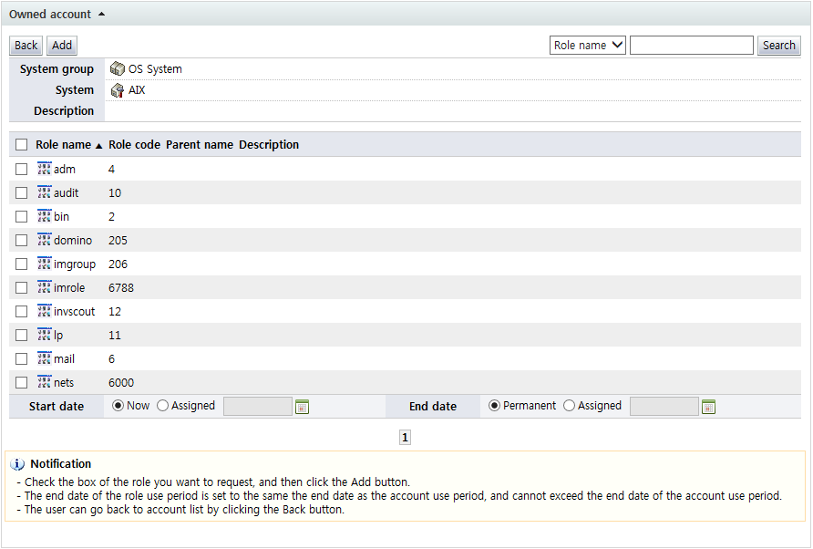Click the OS System group icon
The image size is (813, 549).
[117, 69]
